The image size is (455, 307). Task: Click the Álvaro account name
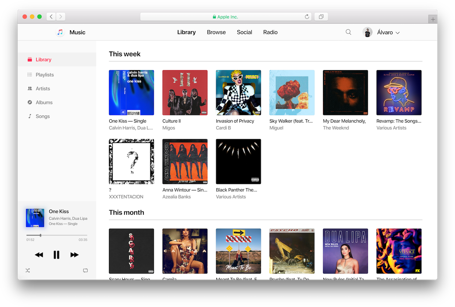coord(385,32)
